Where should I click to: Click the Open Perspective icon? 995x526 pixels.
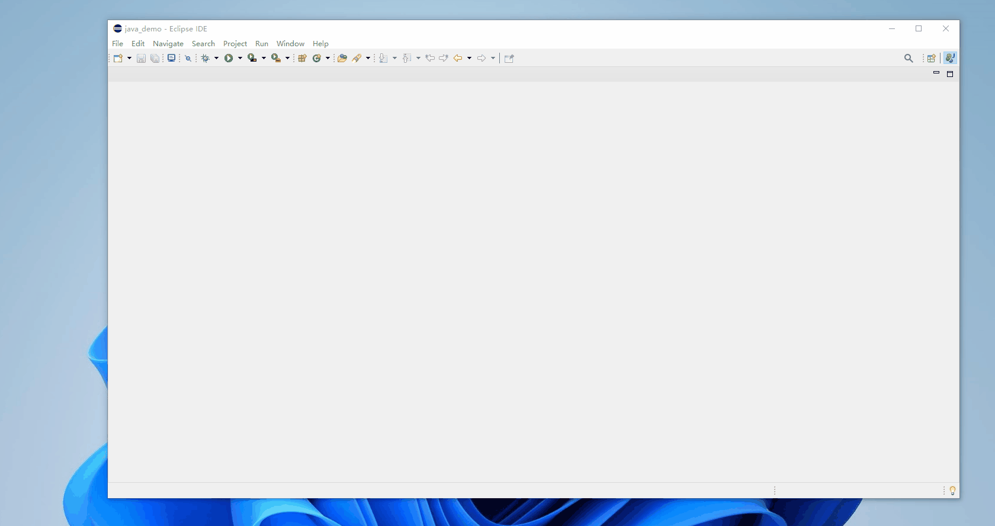pyautogui.click(x=932, y=58)
